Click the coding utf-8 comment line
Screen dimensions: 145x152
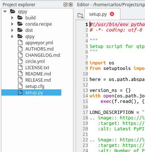116,30
